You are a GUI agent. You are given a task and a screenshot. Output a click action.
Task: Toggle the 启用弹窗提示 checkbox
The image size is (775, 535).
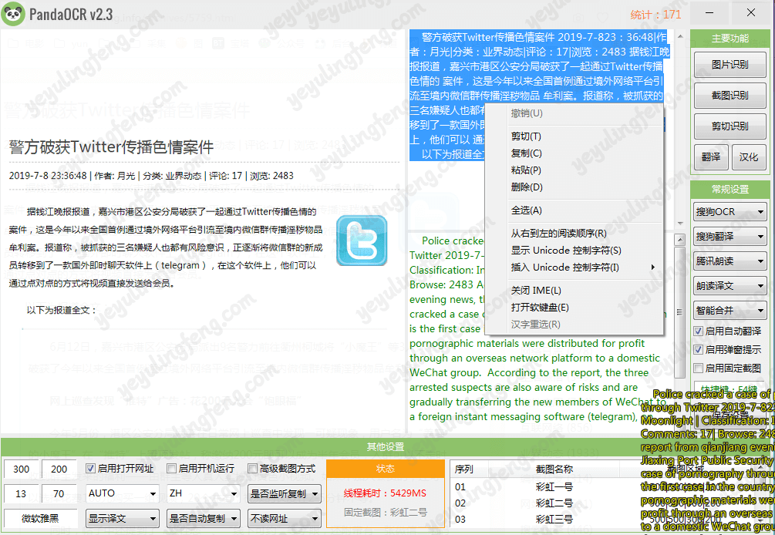click(x=698, y=350)
